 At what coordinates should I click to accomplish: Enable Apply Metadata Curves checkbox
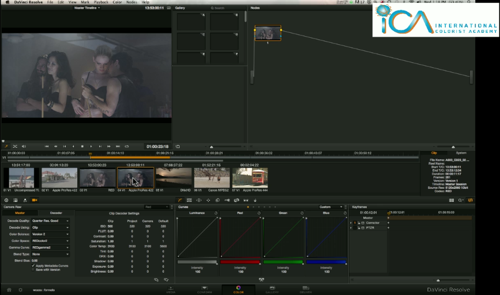tap(33, 265)
